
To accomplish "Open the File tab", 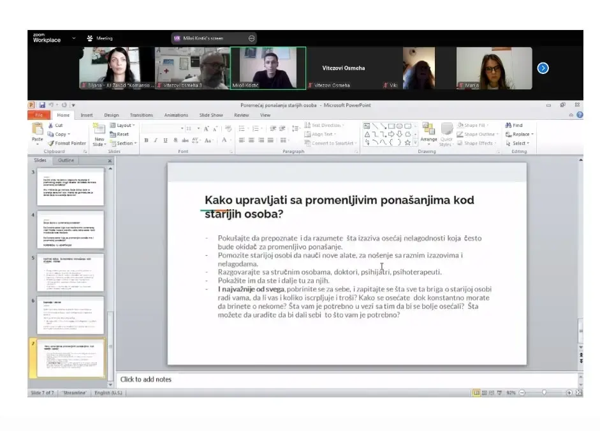I will point(39,115).
